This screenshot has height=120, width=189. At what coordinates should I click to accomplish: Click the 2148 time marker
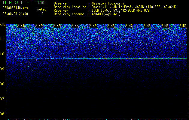pyautogui.click(x=147, y=26)
